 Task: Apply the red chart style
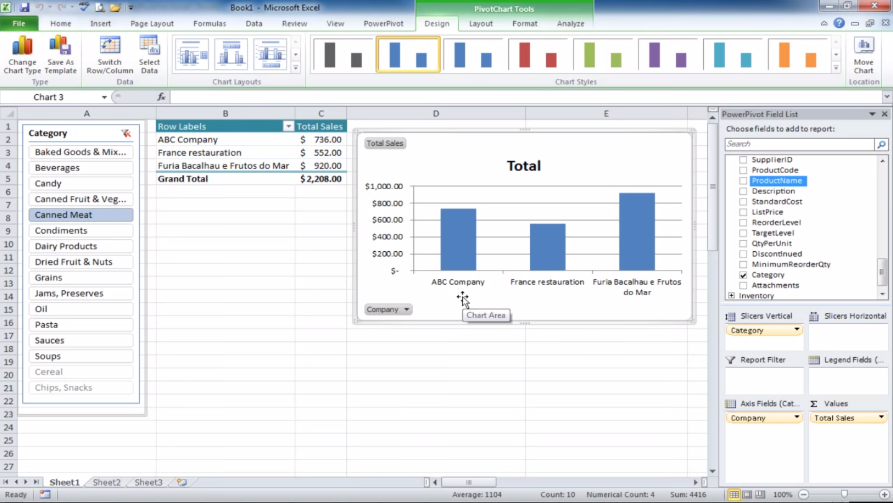pos(538,55)
